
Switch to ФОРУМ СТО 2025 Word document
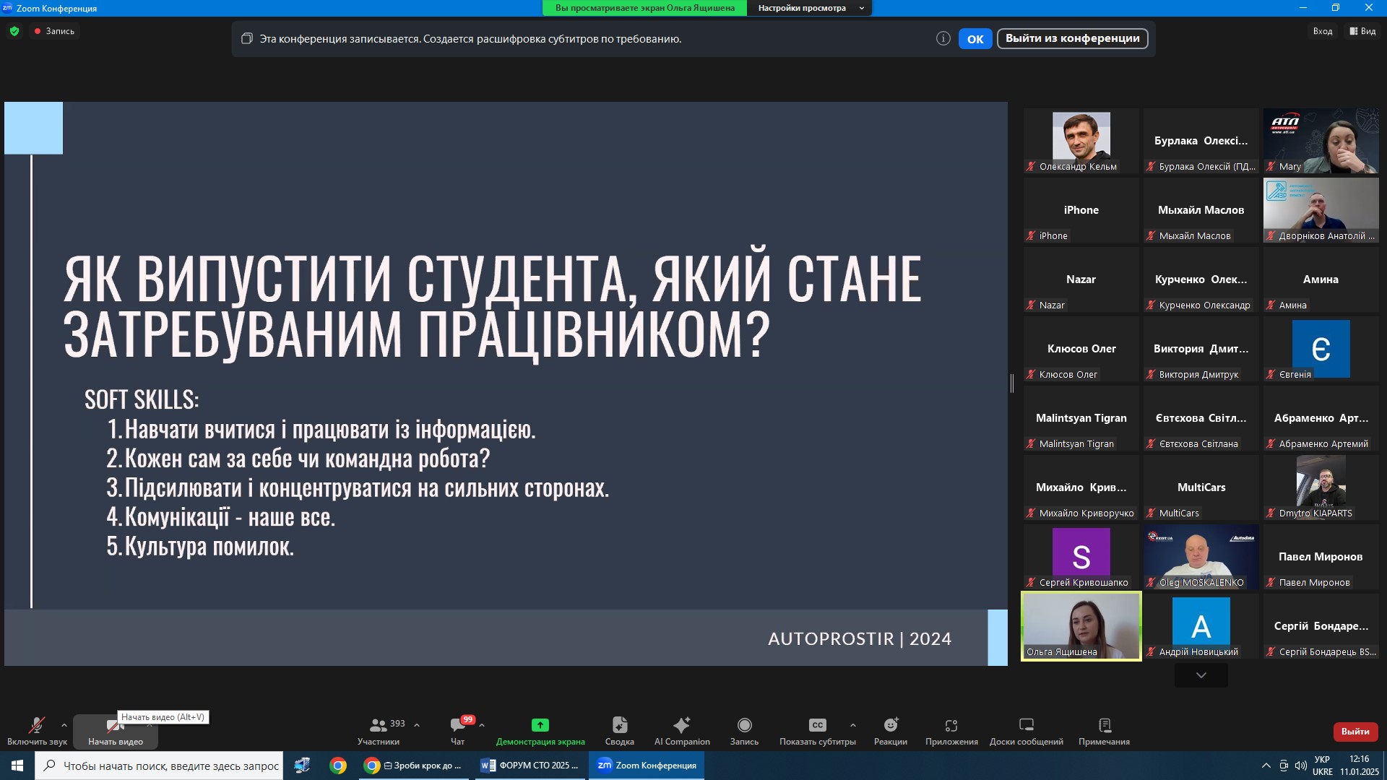pos(530,766)
